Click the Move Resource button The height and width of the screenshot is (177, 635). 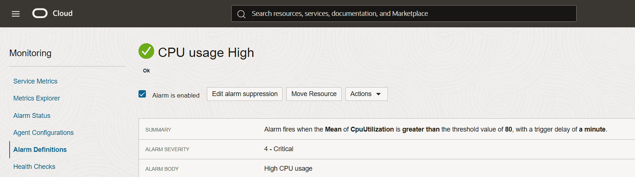(x=314, y=94)
